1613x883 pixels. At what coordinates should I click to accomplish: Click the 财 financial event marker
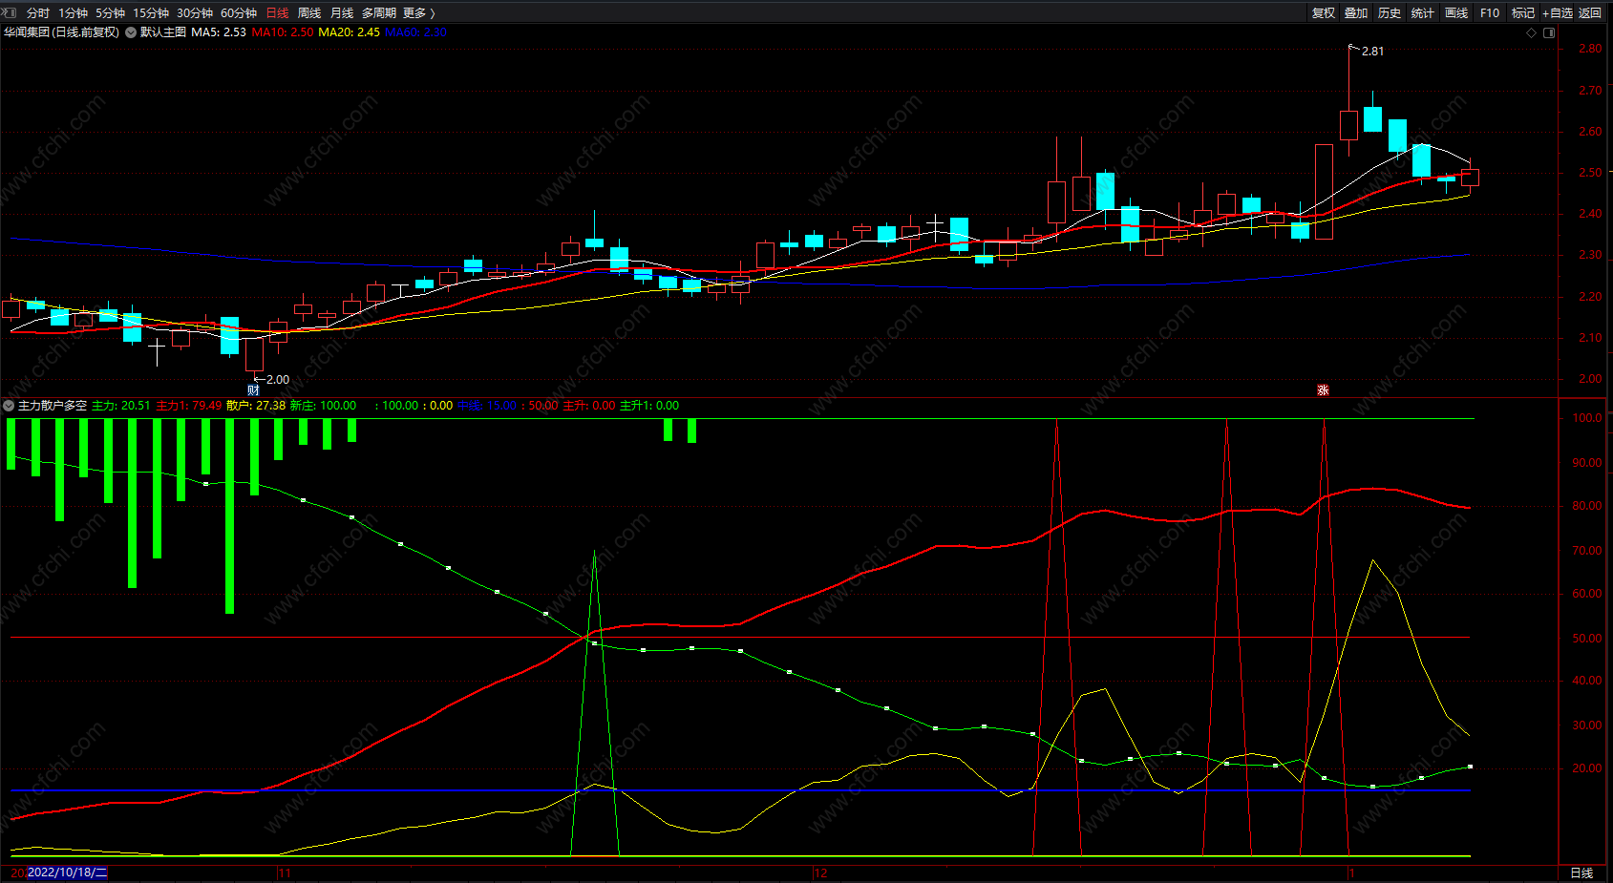pos(253,389)
